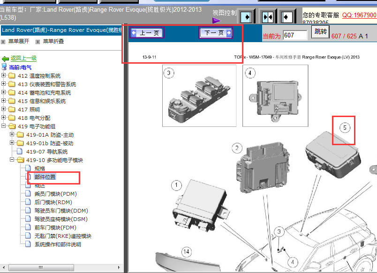Click the 当前:电气 label
Viewport: 377px width, 273px height.
click(20, 67)
